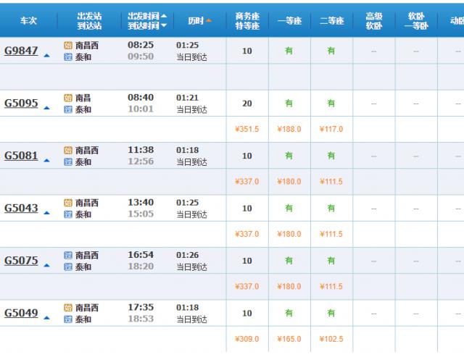The width and height of the screenshot is (464, 357).
Task: Click price ¥188.0 for G5095
Action: 289,129
